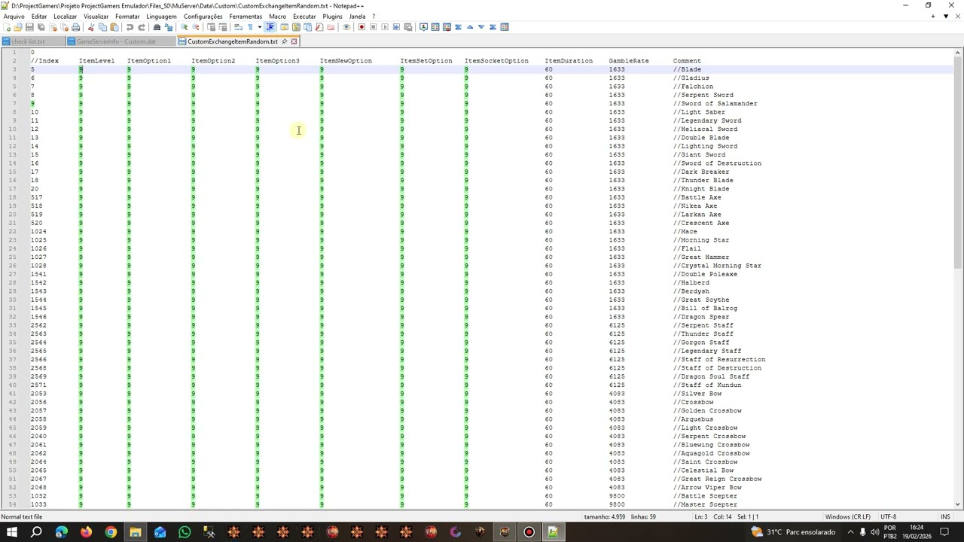The image size is (964, 542).
Task: Zoom out using the magnifier minus icon
Action: pos(196,27)
